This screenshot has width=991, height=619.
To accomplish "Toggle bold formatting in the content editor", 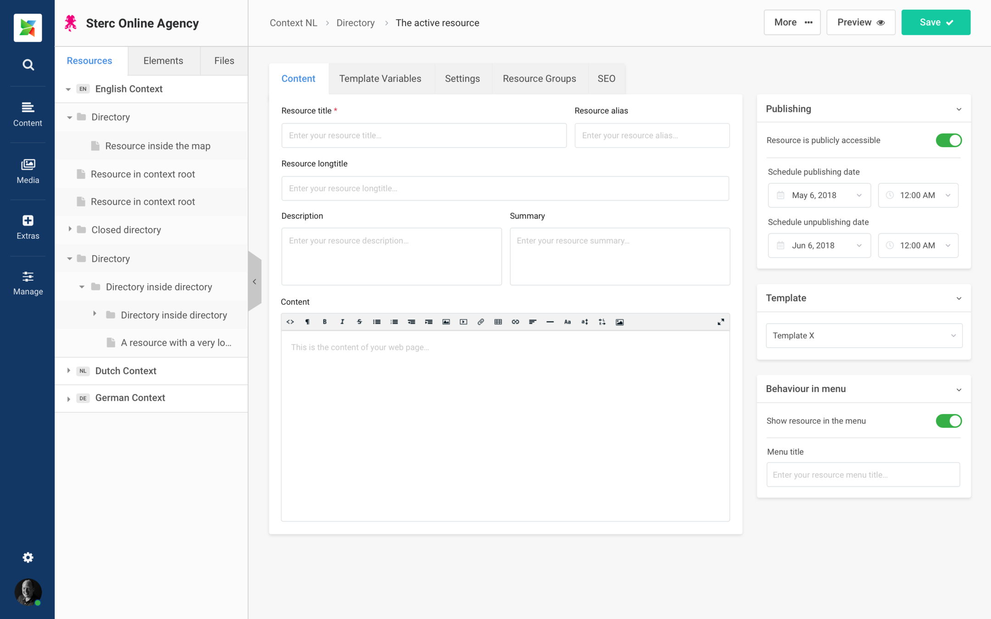I will tap(324, 322).
